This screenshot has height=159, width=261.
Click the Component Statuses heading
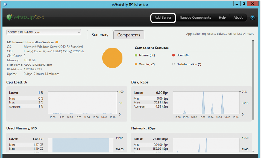(x=151, y=48)
